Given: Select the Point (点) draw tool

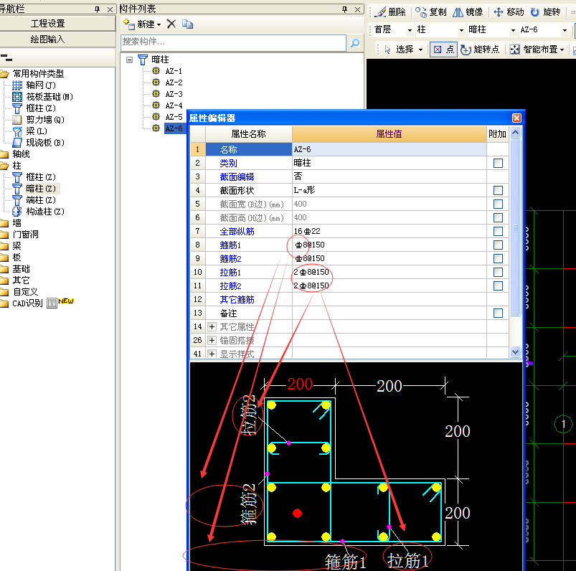Looking at the screenshot, I should 443,49.
